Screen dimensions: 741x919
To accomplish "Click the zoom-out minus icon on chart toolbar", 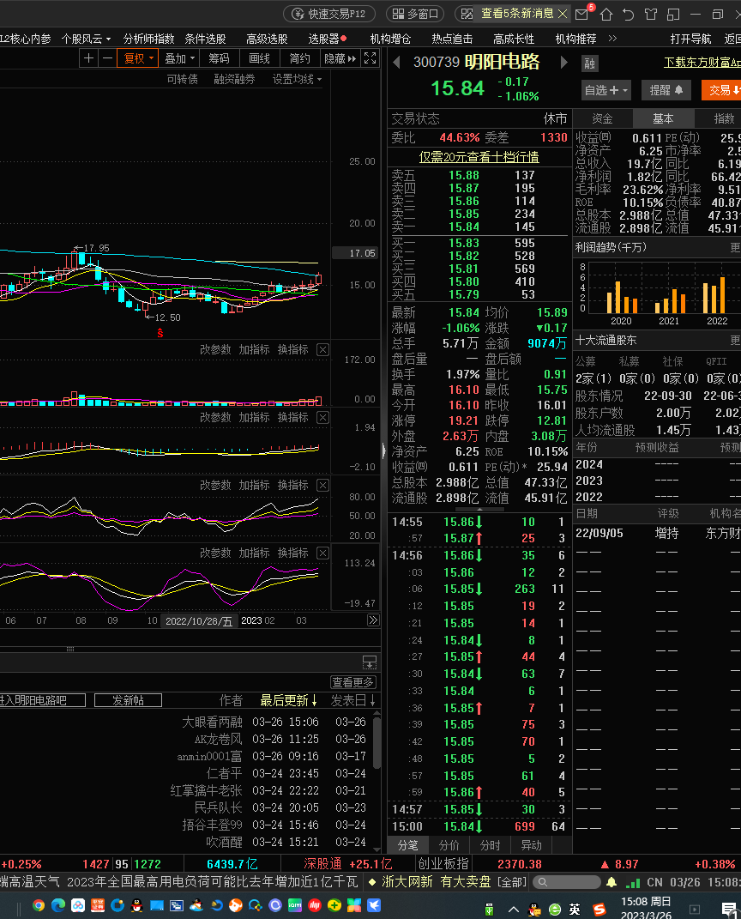I will pyautogui.click(x=106, y=58).
